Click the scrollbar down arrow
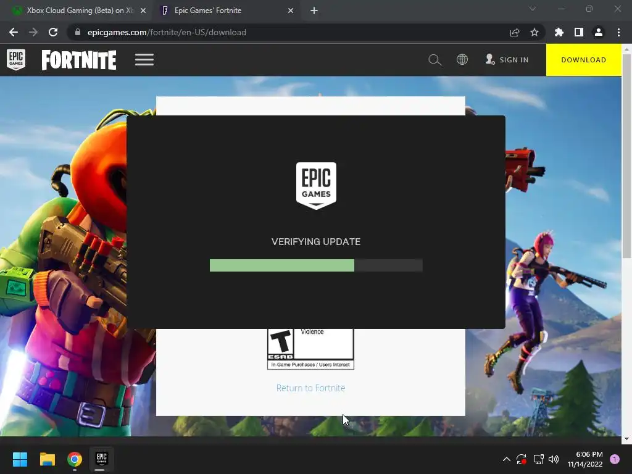 [626, 439]
